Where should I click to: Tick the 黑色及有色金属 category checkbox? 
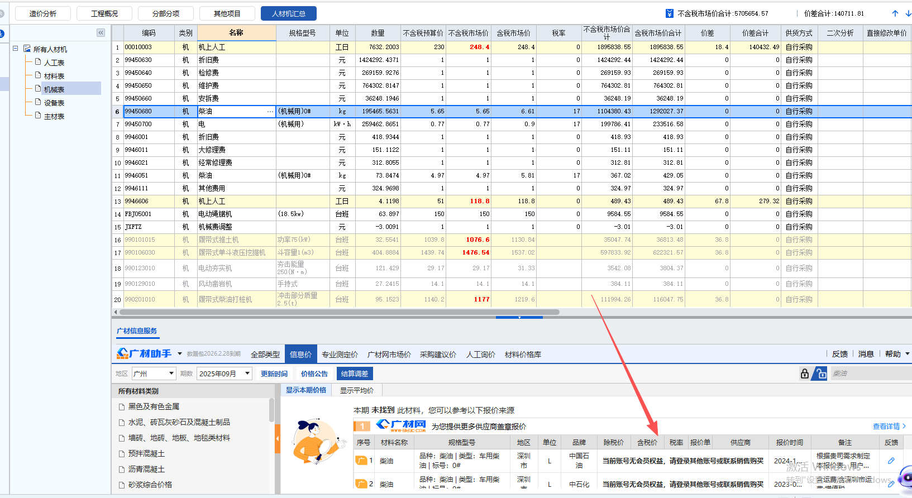122,407
